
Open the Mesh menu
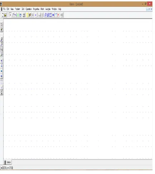tap(42, 9)
